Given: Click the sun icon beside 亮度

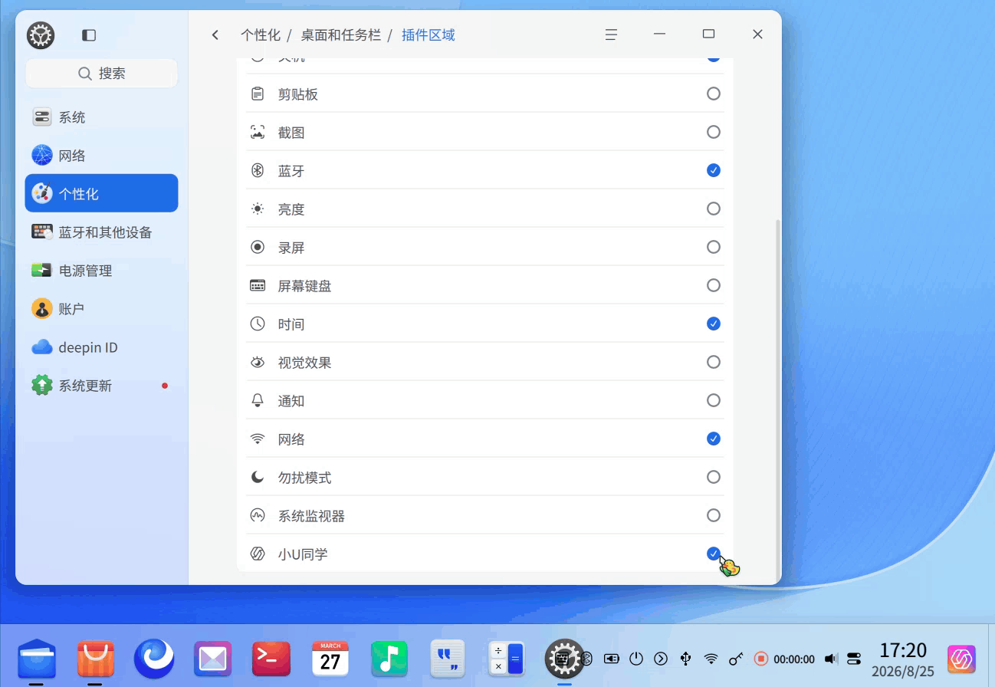Looking at the screenshot, I should click(258, 209).
